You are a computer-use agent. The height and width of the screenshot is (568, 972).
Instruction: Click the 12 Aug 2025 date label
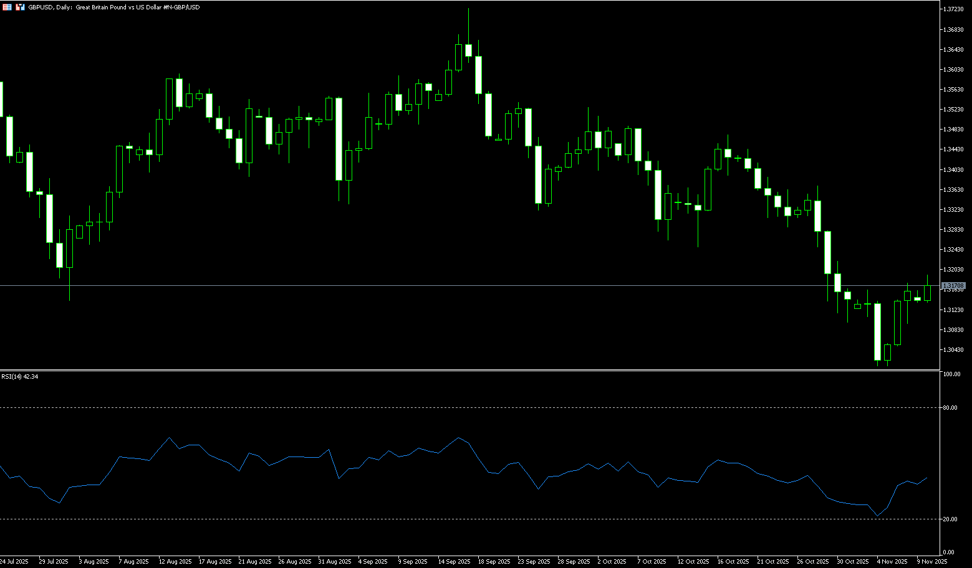pyautogui.click(x=175, y=562)
